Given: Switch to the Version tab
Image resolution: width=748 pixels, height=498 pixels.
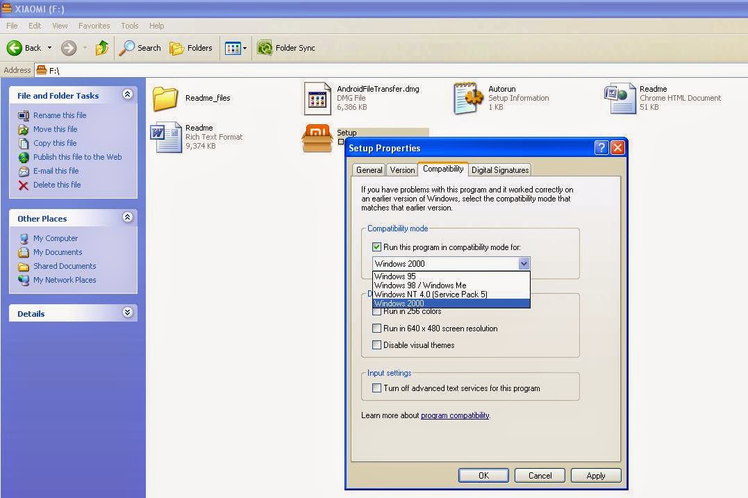Looking at the screenshot, I should click(402, 169).
